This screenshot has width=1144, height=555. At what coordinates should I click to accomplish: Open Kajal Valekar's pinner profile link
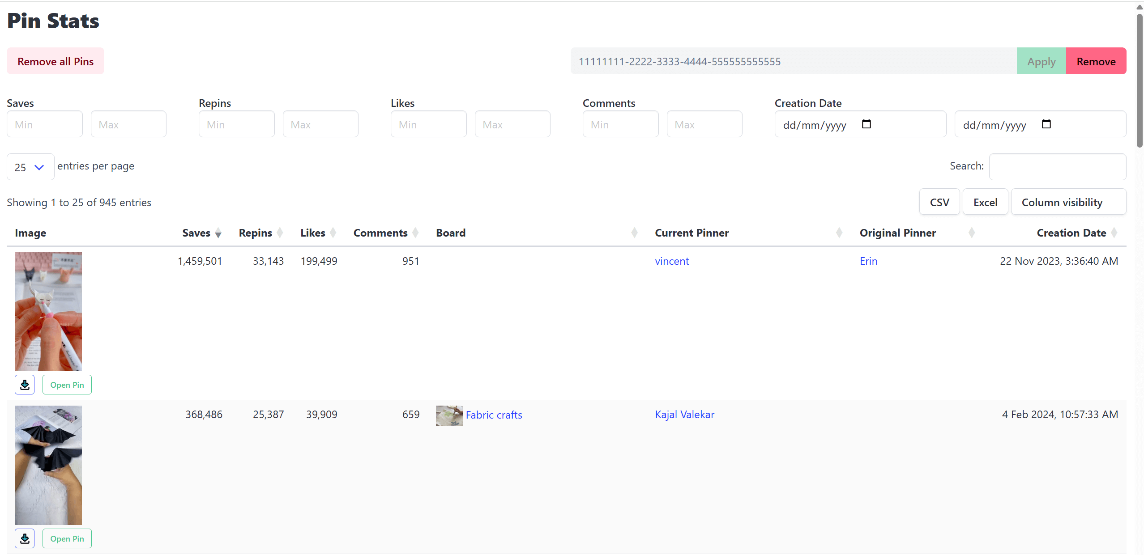pyautogui.click(x=684, y=415)
